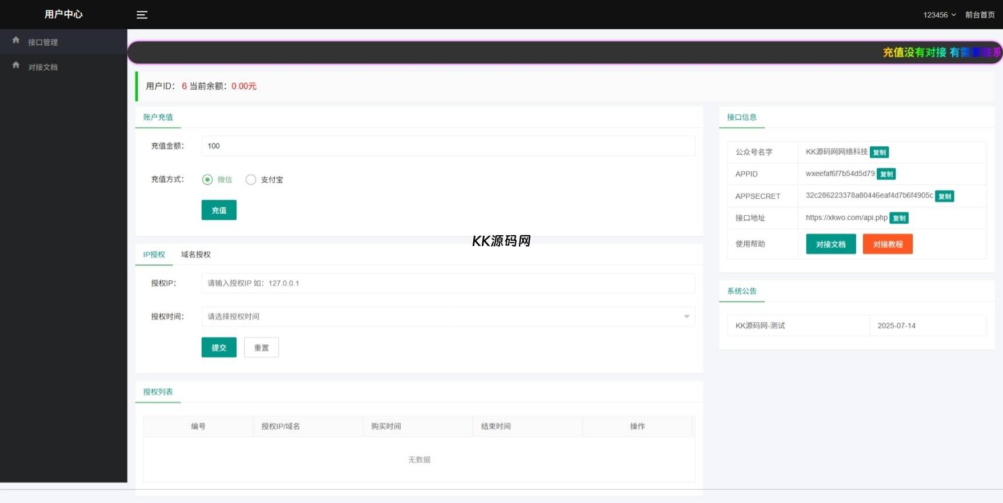This screenshot has height=503, width=1003.
Task: Click the 充值金额 input field
Action: pyautogui.click(x=448, y=146)
